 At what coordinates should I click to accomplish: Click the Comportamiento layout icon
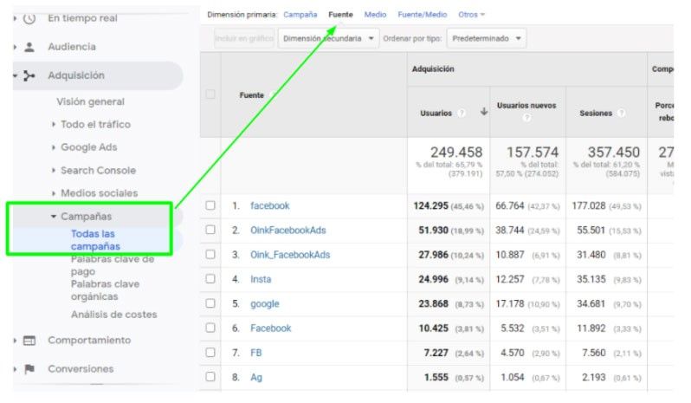click(x=29, y=341)
